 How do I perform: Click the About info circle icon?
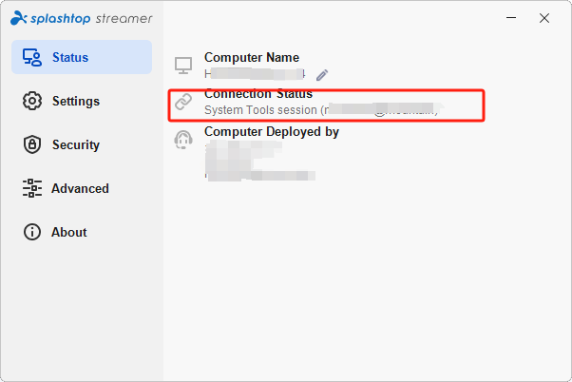click(32, 232)
